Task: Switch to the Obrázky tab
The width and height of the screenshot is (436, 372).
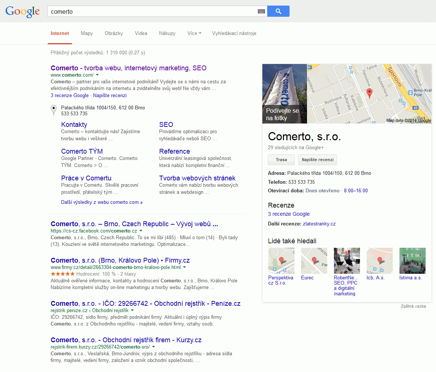Action: click(114, 33)
